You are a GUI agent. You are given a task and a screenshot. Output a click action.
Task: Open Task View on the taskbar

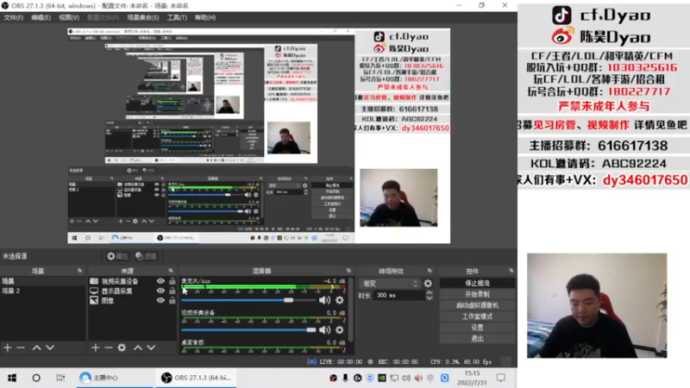click(x=60, y=378)
